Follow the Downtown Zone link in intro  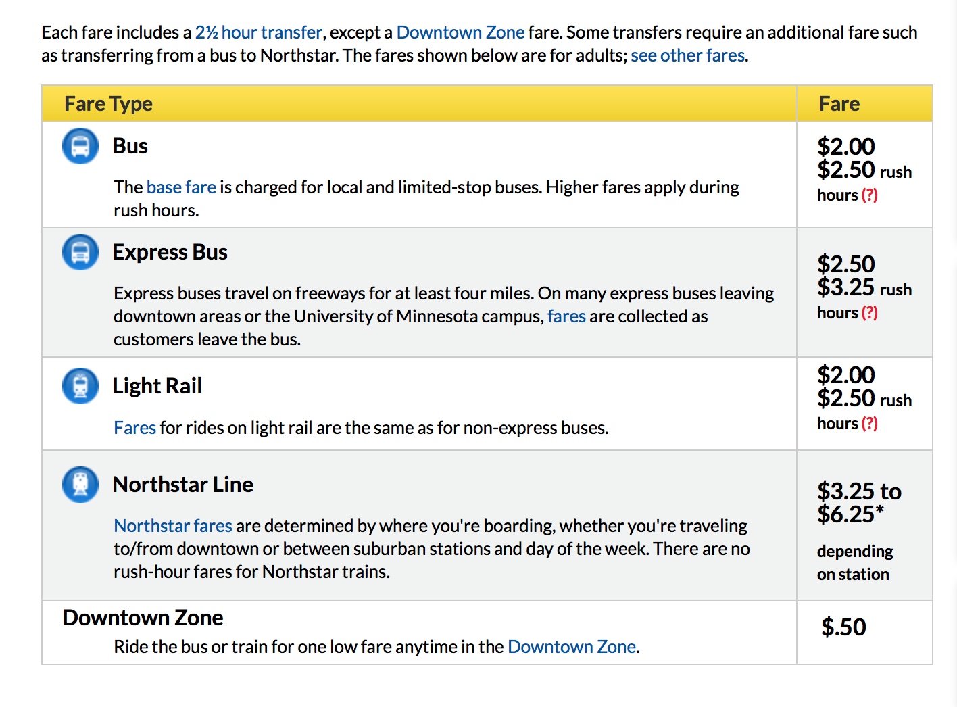pos(460,32)
